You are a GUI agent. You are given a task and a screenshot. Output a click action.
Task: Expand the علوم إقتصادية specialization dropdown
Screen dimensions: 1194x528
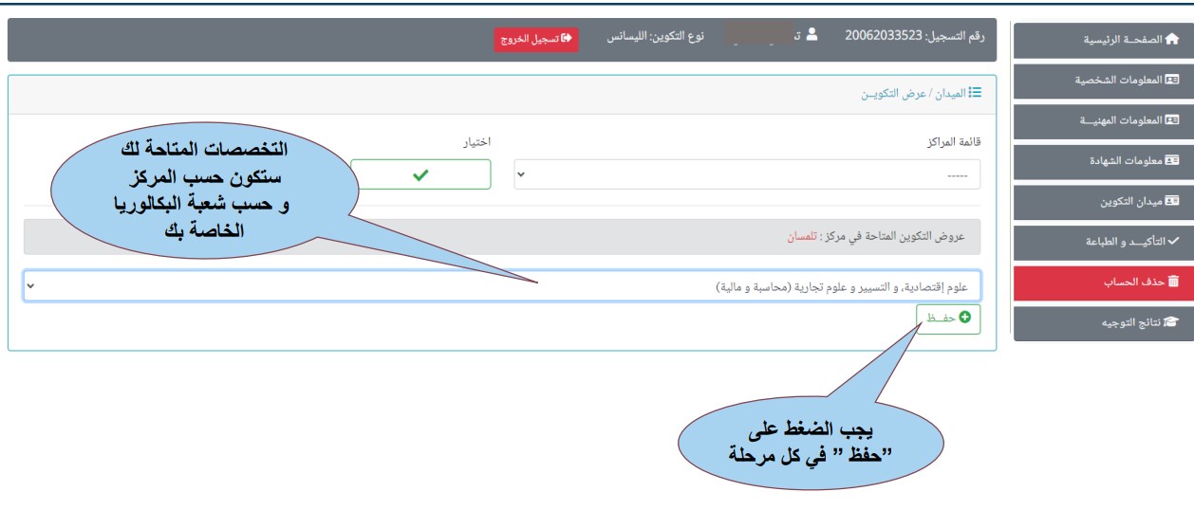coord(502,285)
